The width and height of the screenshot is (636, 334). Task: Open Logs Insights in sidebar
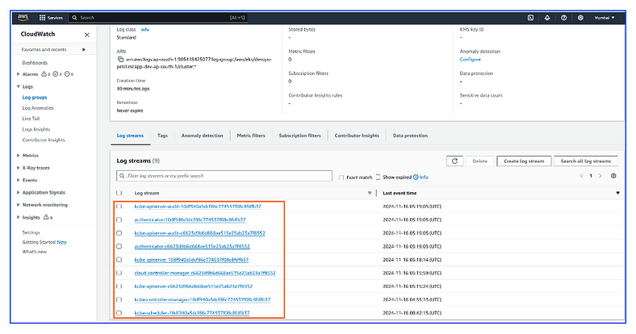tap(36, 129)
